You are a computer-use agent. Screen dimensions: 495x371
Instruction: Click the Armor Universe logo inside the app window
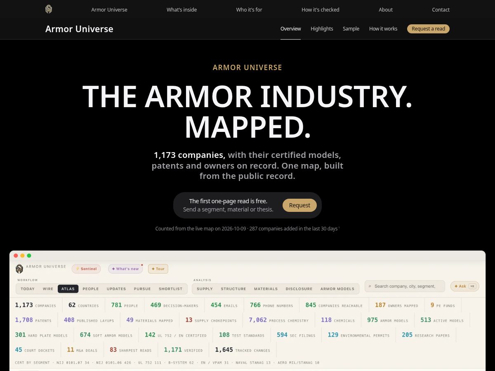[x=19, y=269]
